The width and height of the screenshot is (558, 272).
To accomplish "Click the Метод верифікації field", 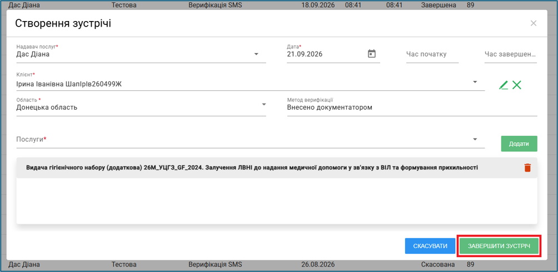I will [412, 107].
